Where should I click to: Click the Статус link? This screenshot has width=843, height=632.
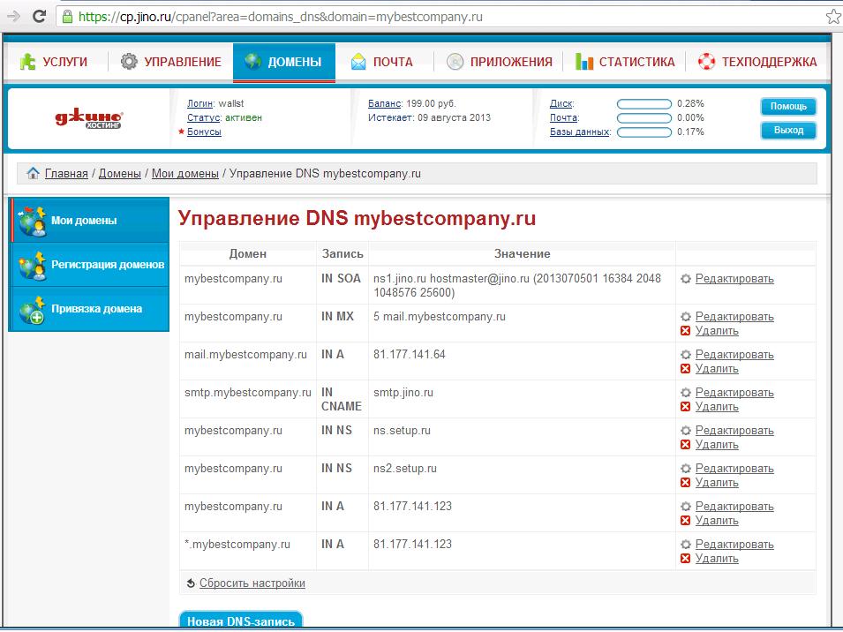point(203,117)
